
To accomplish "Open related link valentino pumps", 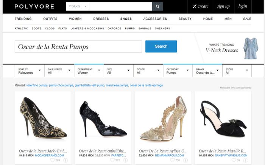I will [37, 85].
